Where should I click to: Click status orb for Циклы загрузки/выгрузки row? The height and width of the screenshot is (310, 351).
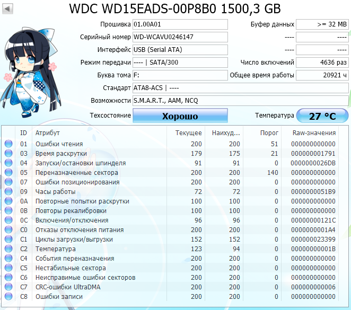point(8,239)
